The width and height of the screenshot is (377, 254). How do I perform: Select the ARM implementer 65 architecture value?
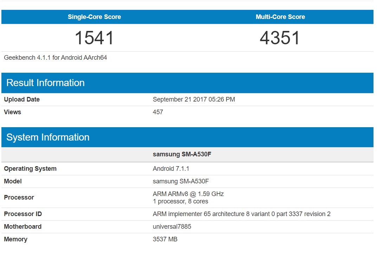(242, 214)
